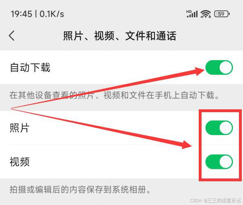Select the 照片 label text
Viewport: 243px width, 205px height.
pos(20,128)
